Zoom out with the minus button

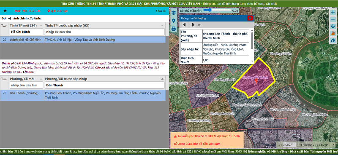(333, 19)
